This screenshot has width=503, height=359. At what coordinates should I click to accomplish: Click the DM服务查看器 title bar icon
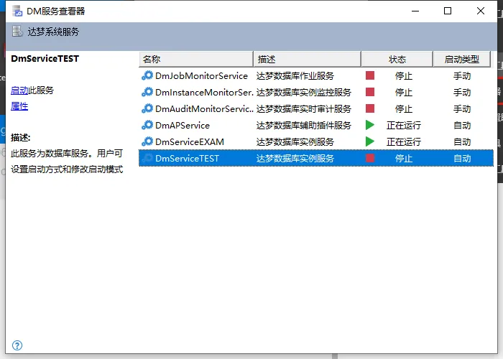click(17, 11)
